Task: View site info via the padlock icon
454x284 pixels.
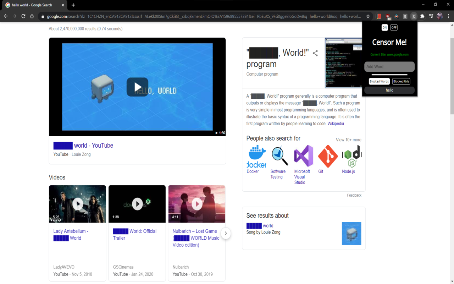Action: 43,16
